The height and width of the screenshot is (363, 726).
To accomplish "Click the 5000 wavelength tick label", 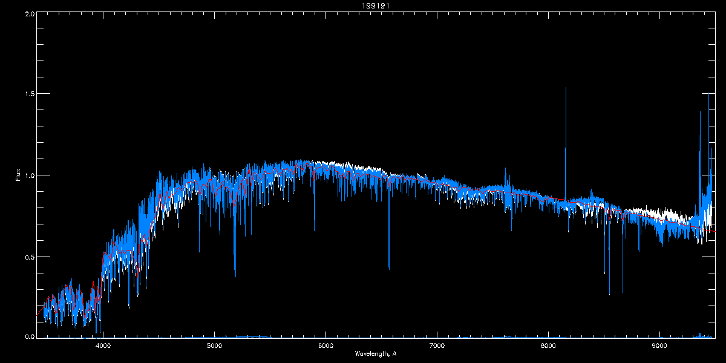I will point(214,345).
